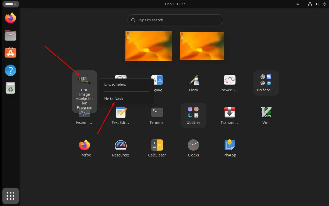
Task: Open Firefox in the app grid
Action: pyautogui.click(x=84, y=145)
